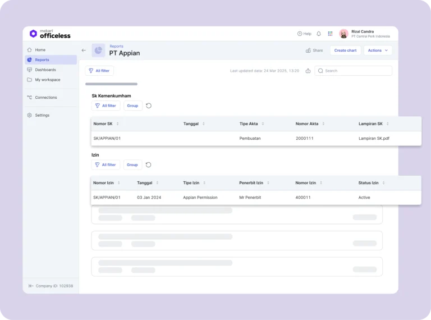The image size is (431, 320).
Task: Click the Rizal Candra profile avatar
Action: tap(343, 34)
